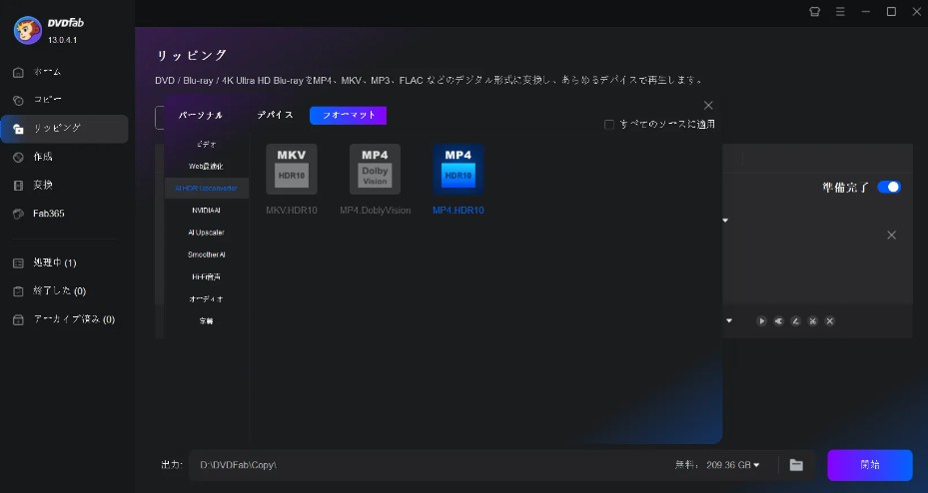Select the MP4.HDR10 format icon
The height and width of the screenshot is (493, 928).
click(459, 169)
